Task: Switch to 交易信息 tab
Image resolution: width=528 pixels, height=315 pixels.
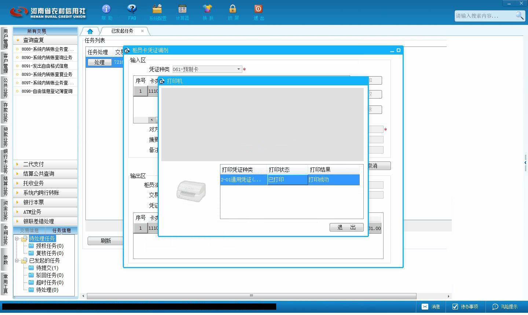Action: (29, 230)
